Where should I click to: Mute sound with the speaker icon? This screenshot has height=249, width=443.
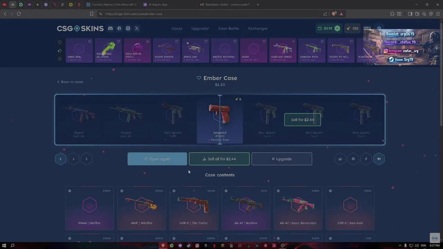tap(379, 159)
